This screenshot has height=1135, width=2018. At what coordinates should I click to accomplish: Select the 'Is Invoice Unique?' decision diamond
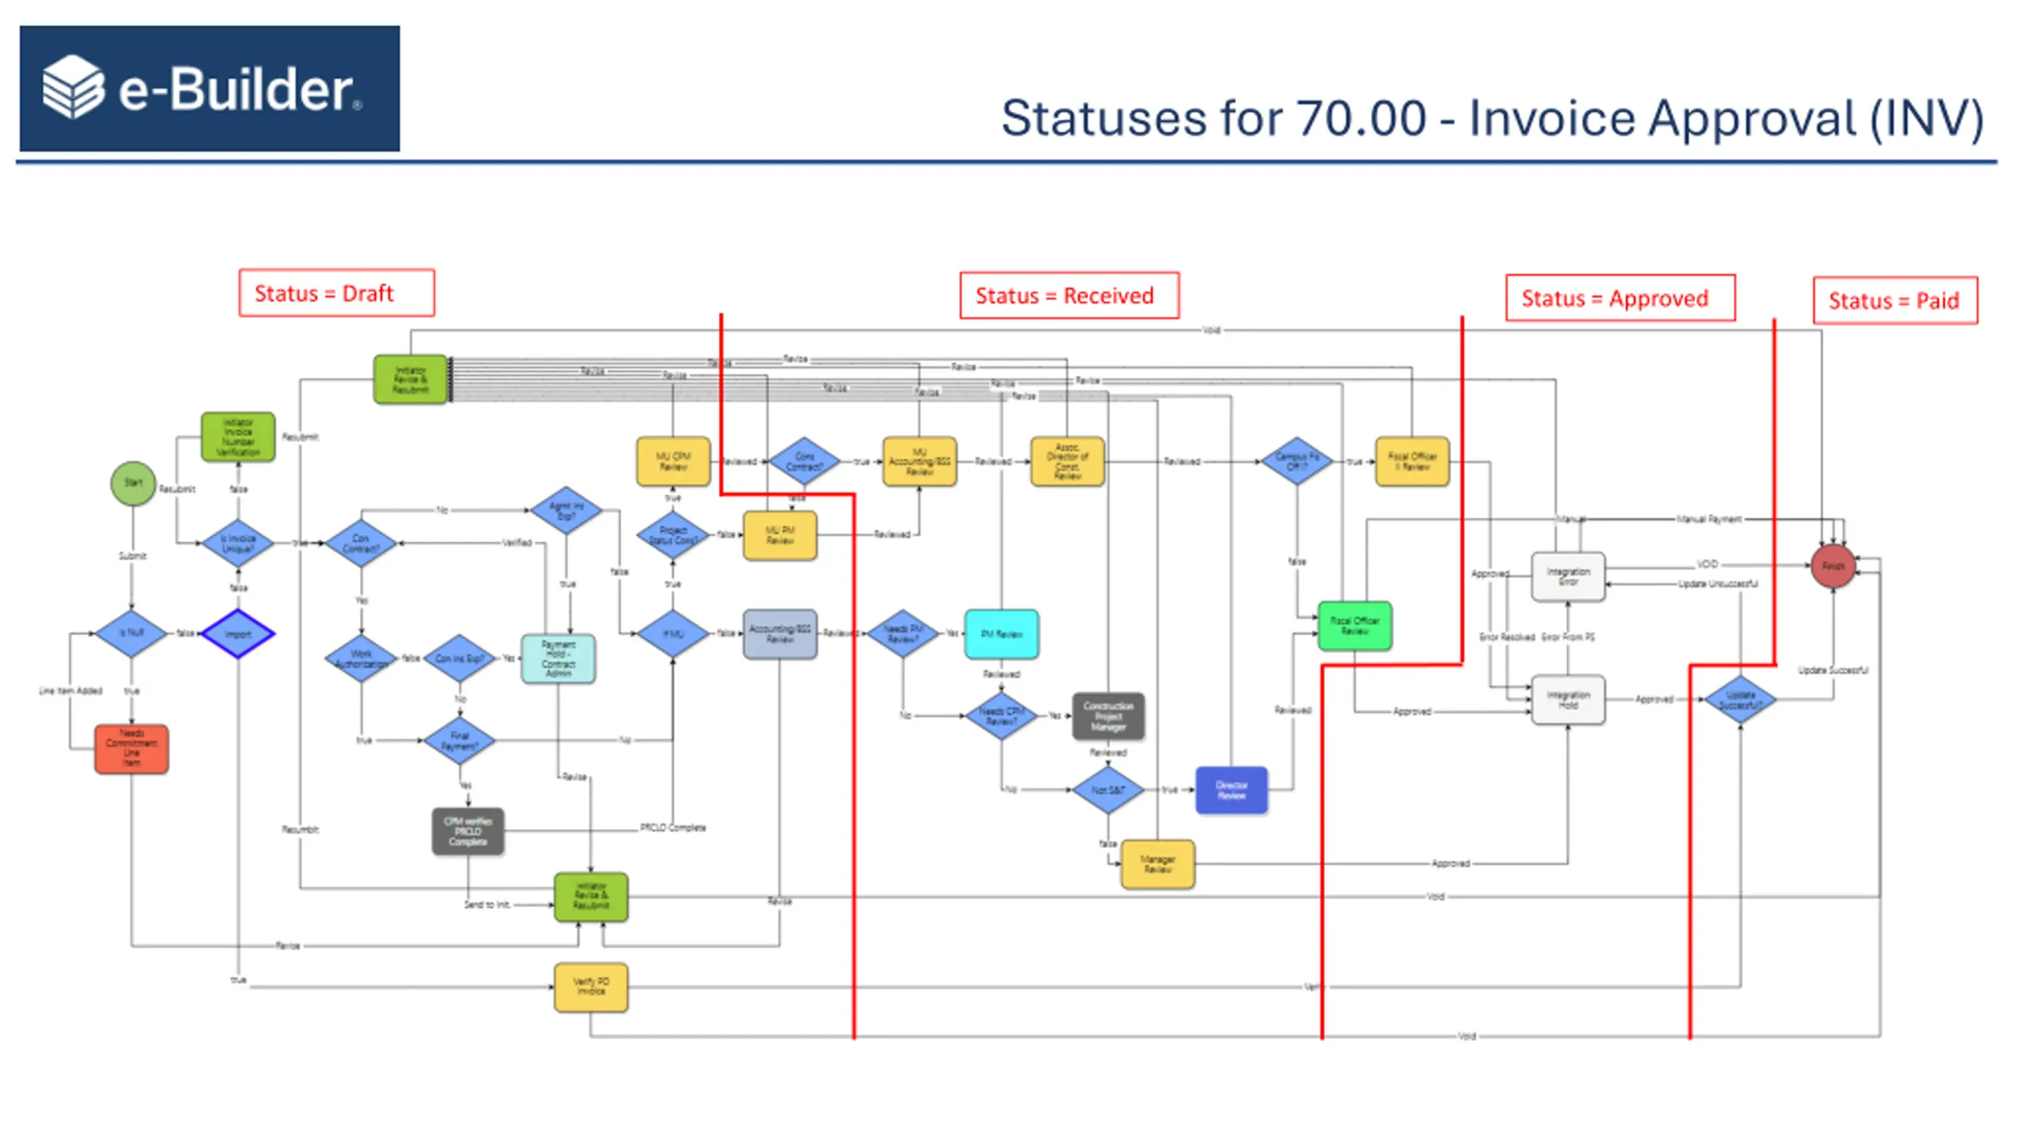[x=238, y=544]
